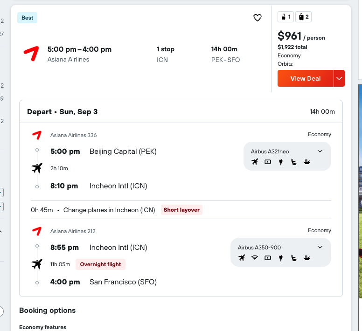The image size is (362, 331).
Task: Click entertainment screen icon on Airbus A350-900
Action: (x=268, y=258)
